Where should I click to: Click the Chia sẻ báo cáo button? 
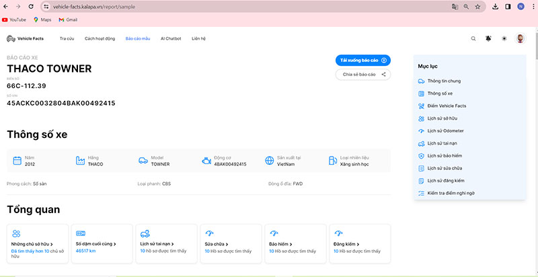(x=363, y=74)
